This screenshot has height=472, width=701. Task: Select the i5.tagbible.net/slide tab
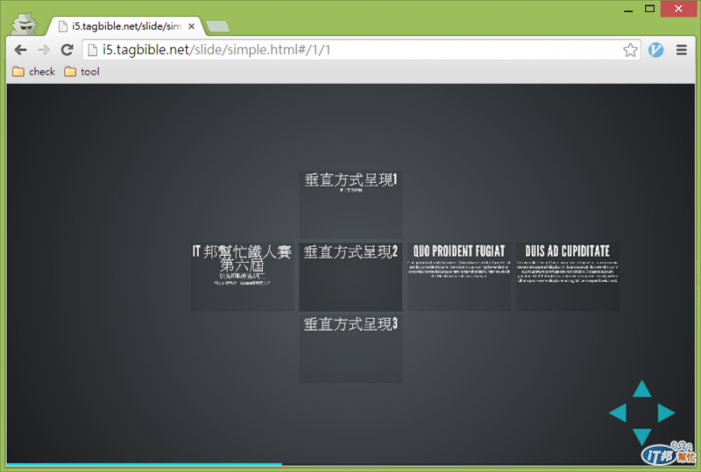point(125,26)
